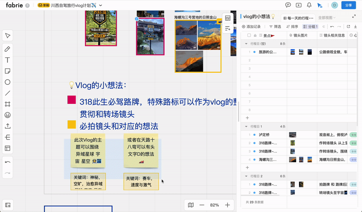Choose the text T tool
362x212 pixels.
tap(8, 60)
